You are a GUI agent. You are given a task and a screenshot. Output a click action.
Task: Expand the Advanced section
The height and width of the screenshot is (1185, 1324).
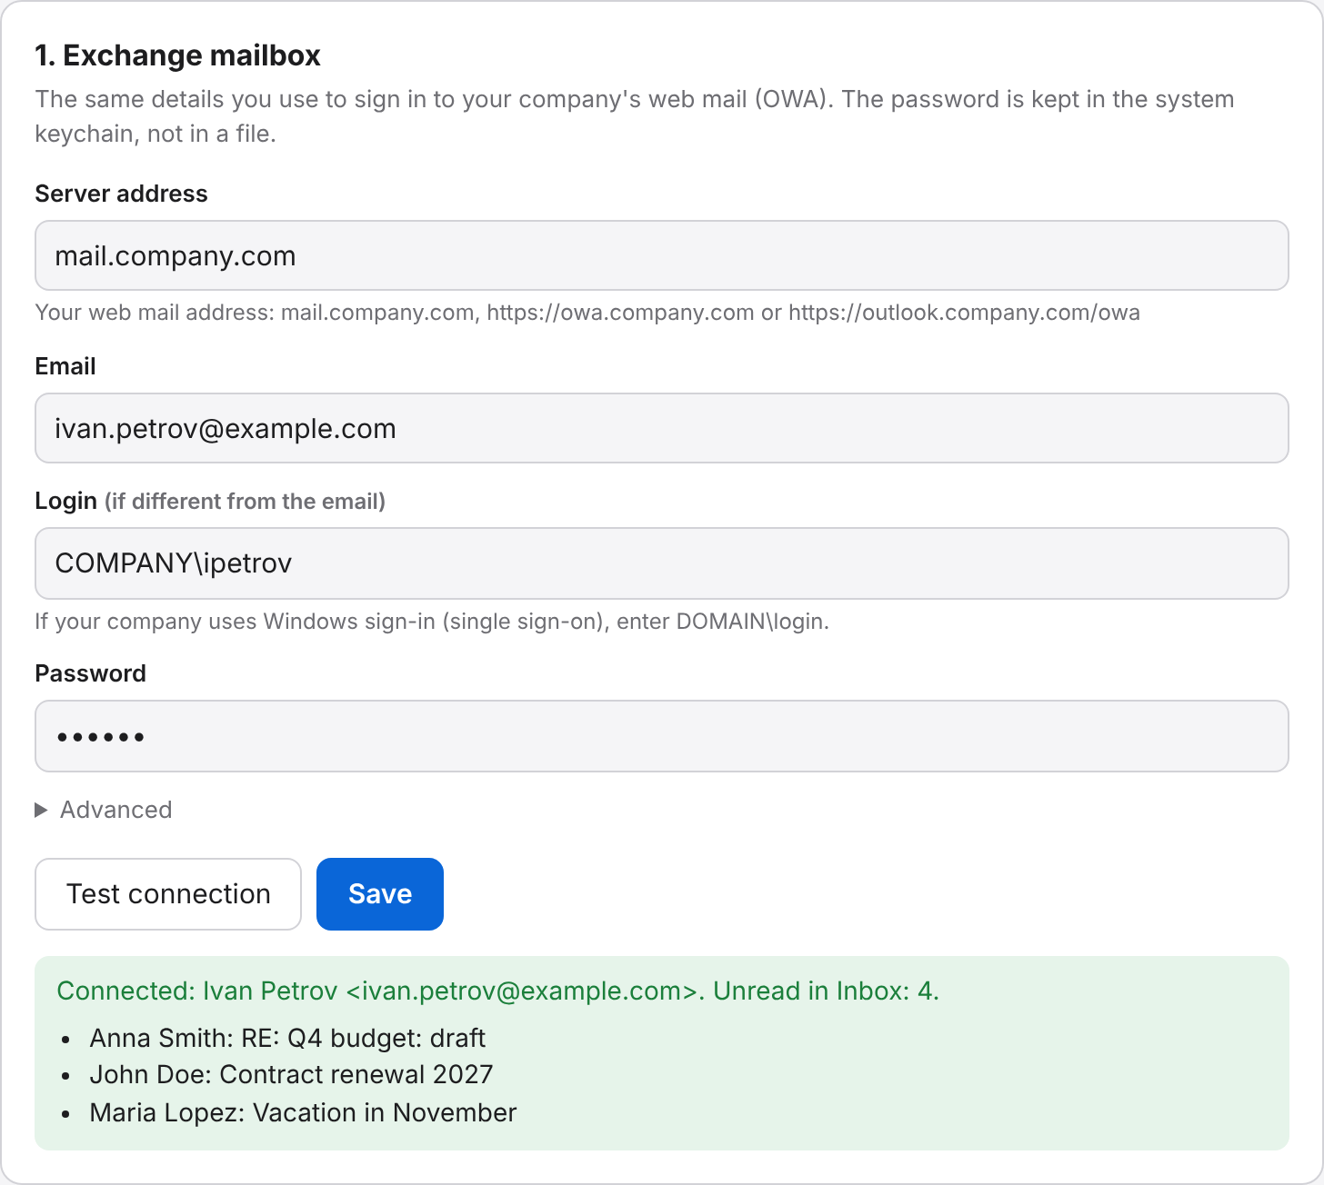coord(104,810)
